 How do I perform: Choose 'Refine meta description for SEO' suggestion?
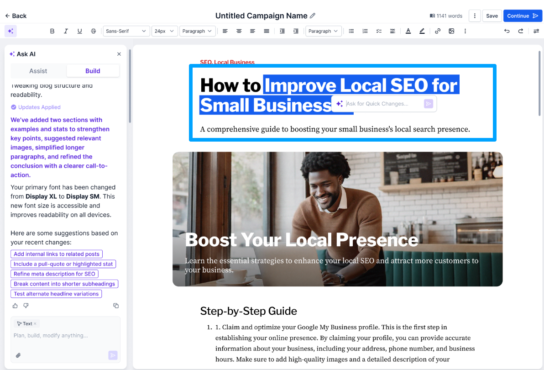pyautogui.click(x=54, y=274)
